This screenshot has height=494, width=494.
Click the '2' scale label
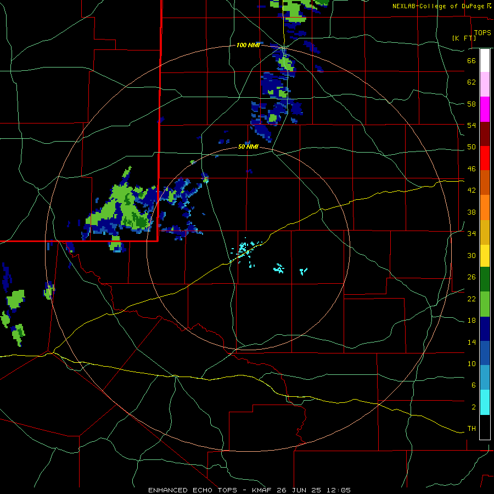click(473, 407)
